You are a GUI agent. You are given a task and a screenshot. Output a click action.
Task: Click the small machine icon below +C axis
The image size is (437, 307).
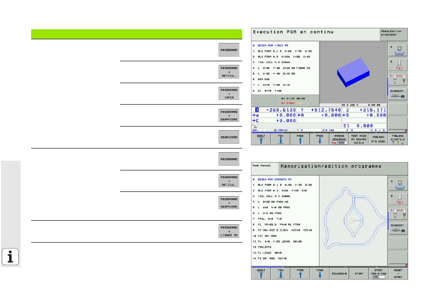pos(254,126)
